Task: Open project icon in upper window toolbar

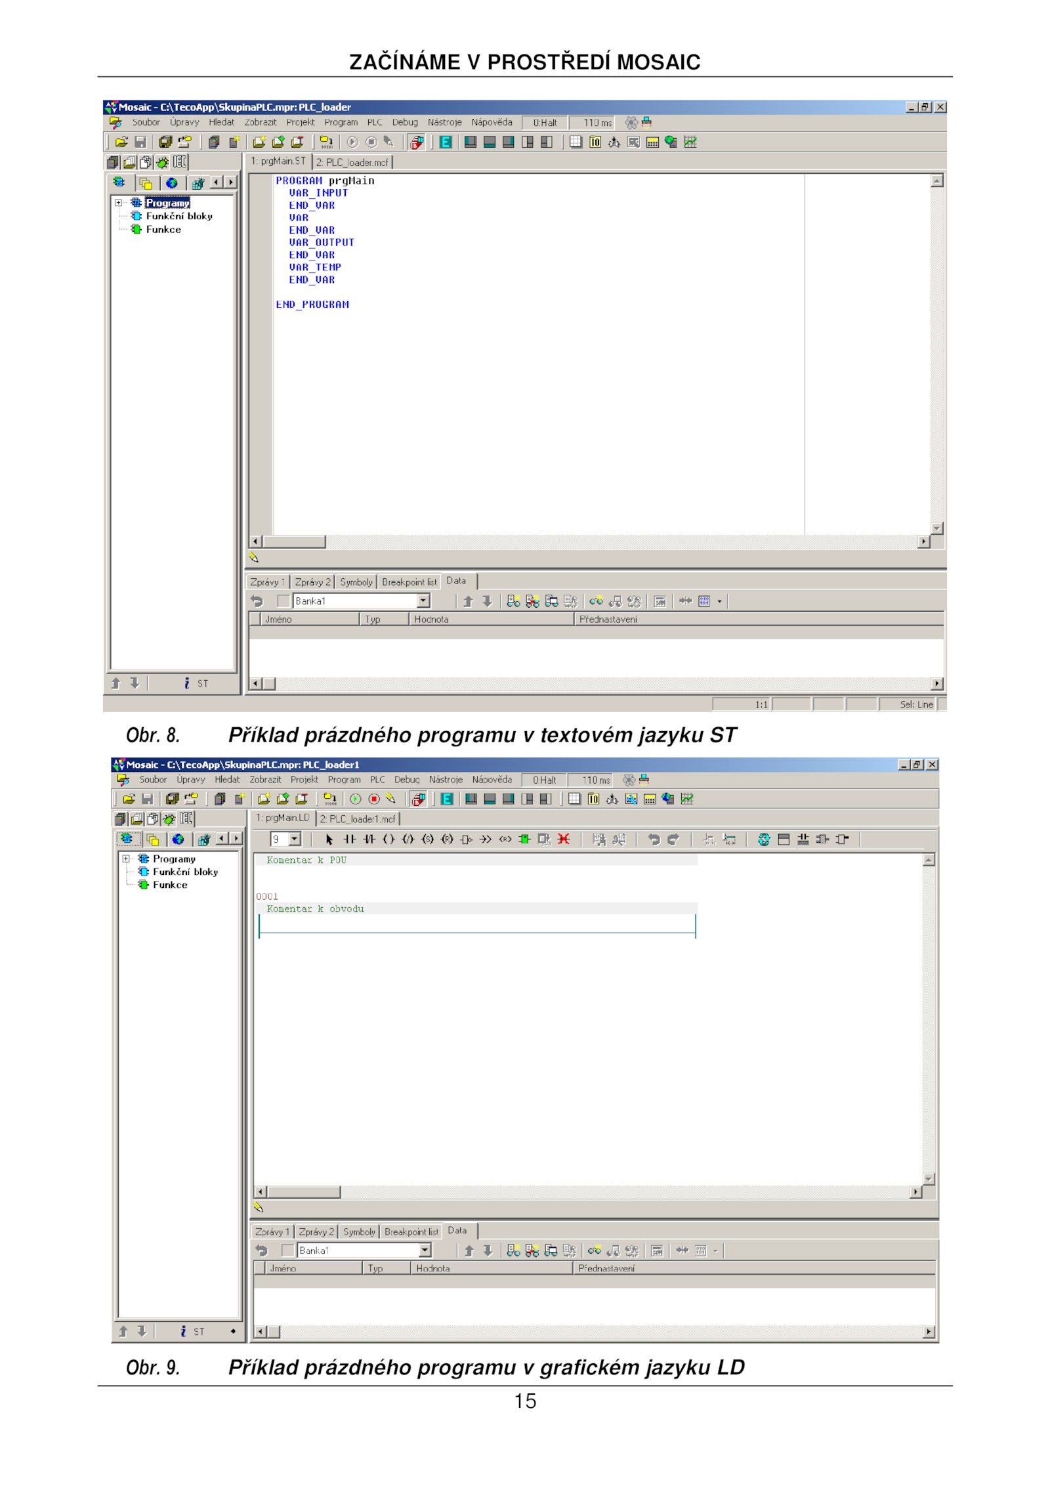Action: (121, 142)
